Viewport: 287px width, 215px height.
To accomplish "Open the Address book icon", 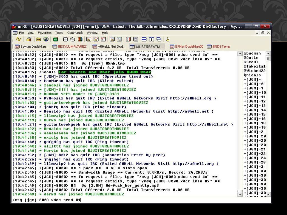I will click(x=65, y=39).
